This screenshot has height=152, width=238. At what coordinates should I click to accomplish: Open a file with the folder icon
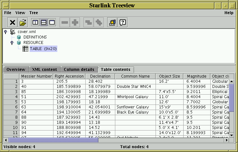(x=23, y=22)
